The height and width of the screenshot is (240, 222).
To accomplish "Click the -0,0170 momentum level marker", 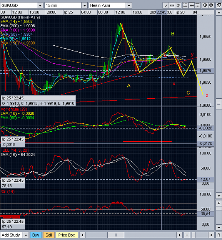I will coord(205,144).
